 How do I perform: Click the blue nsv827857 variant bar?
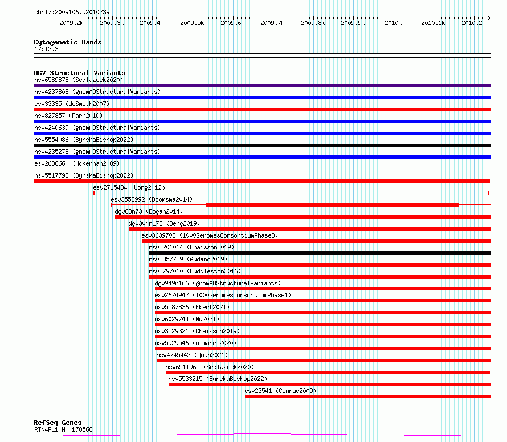pos(262,121)
